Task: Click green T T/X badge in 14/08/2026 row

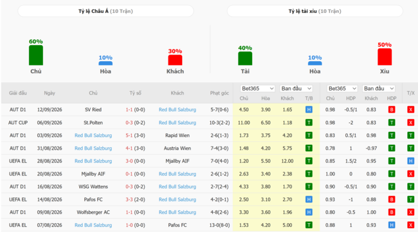Action: 411,199
